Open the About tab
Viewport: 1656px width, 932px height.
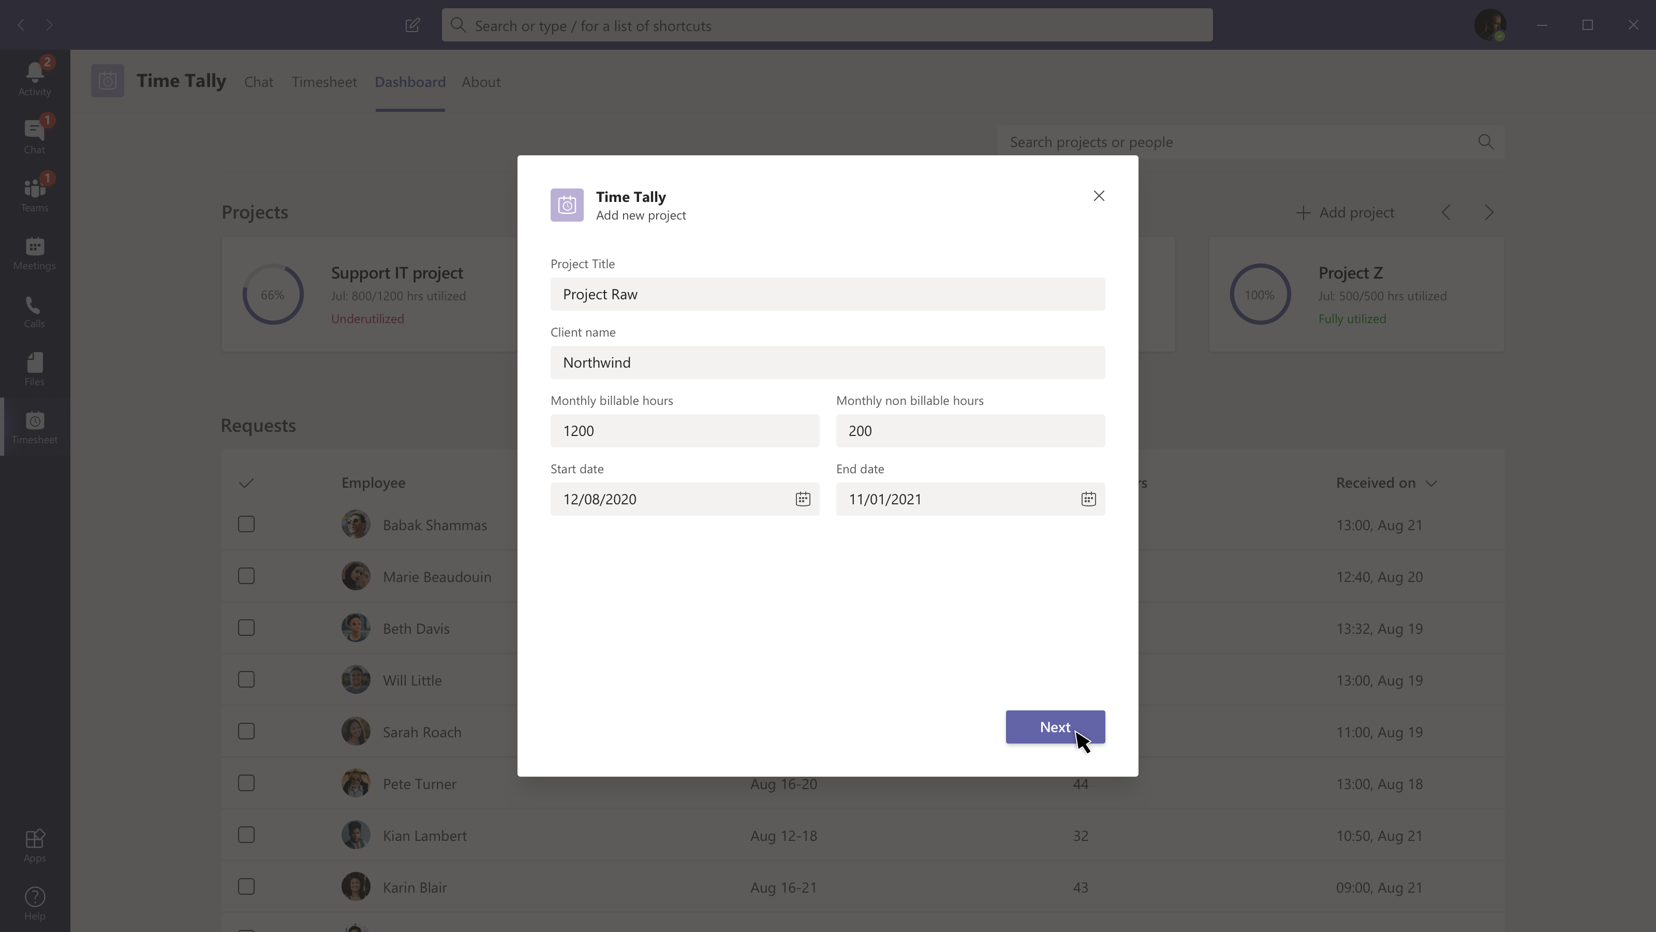[x=481, y=82]
